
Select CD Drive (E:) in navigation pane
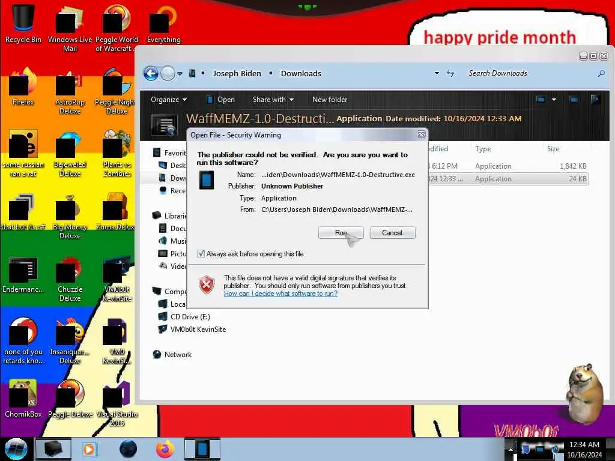pyautogui.click(x=190, y=317)
